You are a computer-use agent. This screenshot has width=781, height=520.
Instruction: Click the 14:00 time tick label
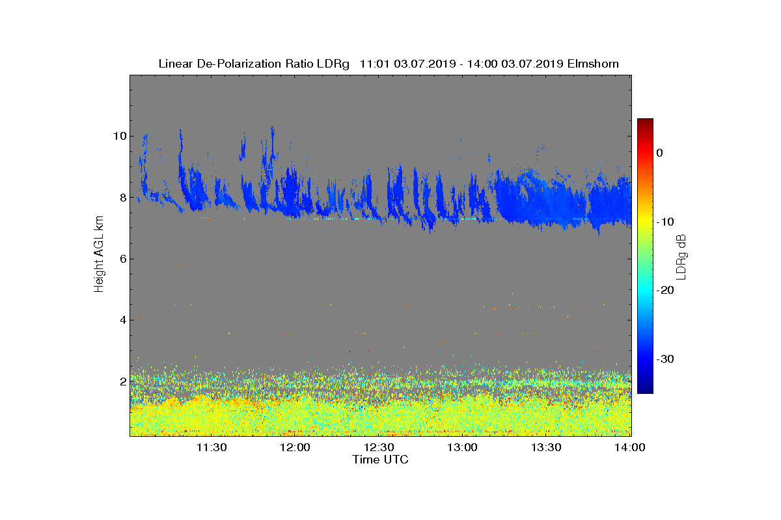631,447
